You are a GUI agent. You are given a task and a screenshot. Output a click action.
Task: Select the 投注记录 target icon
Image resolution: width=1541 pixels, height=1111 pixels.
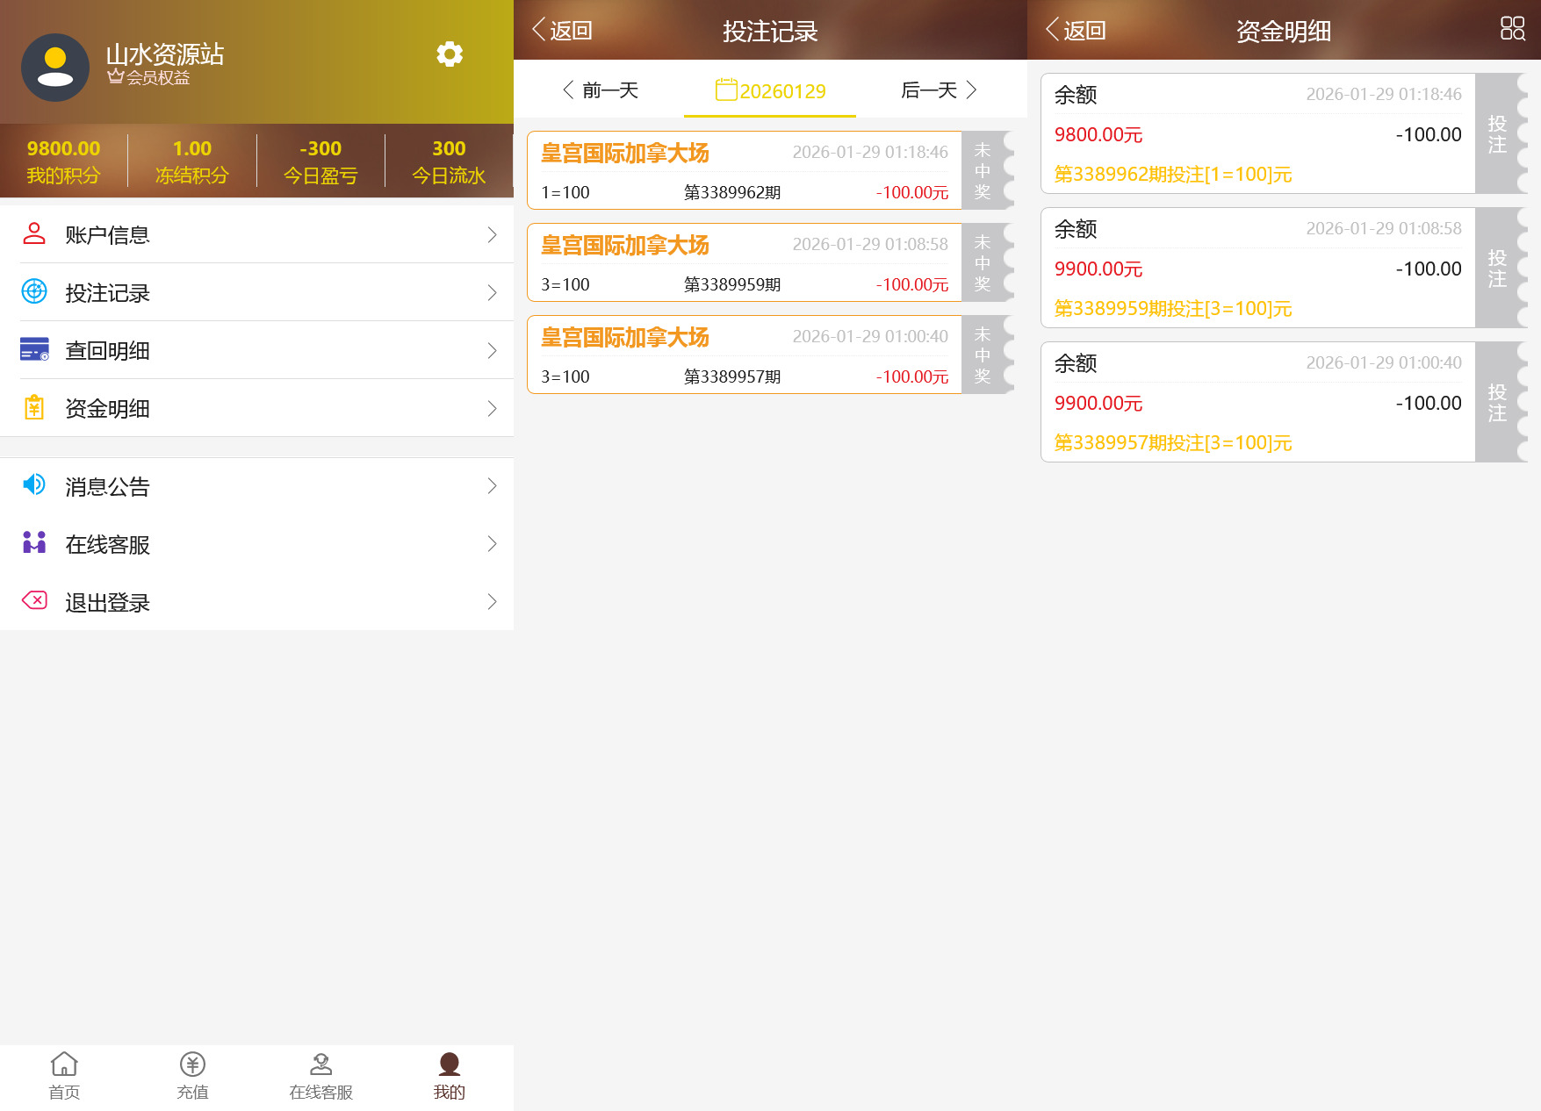(34, 290)
